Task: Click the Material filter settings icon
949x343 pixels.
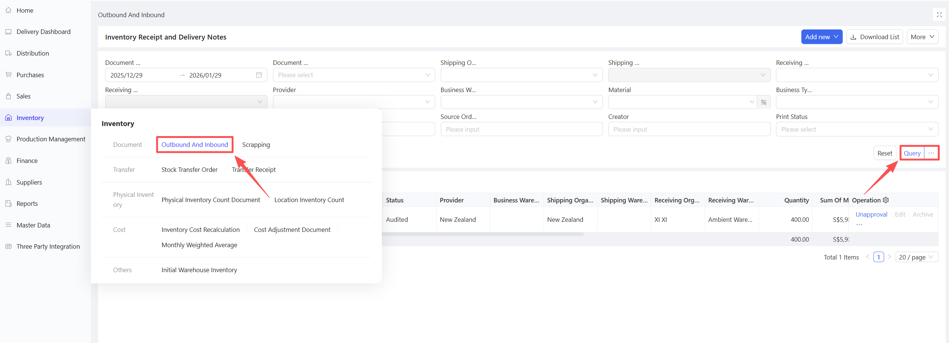Action: point(764,102)
